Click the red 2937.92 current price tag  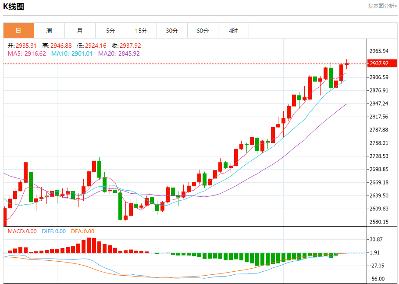(x=382, y=63)
